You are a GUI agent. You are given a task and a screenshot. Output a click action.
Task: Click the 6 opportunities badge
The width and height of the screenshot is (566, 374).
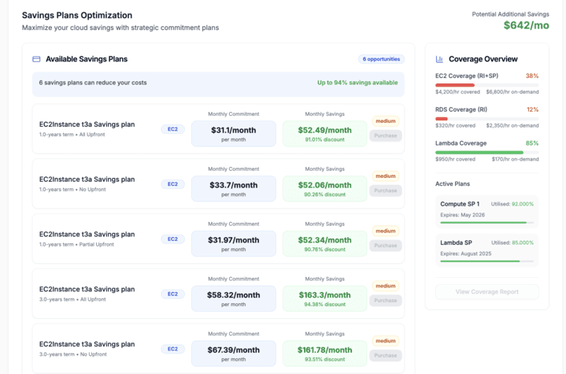pos(382,59)
